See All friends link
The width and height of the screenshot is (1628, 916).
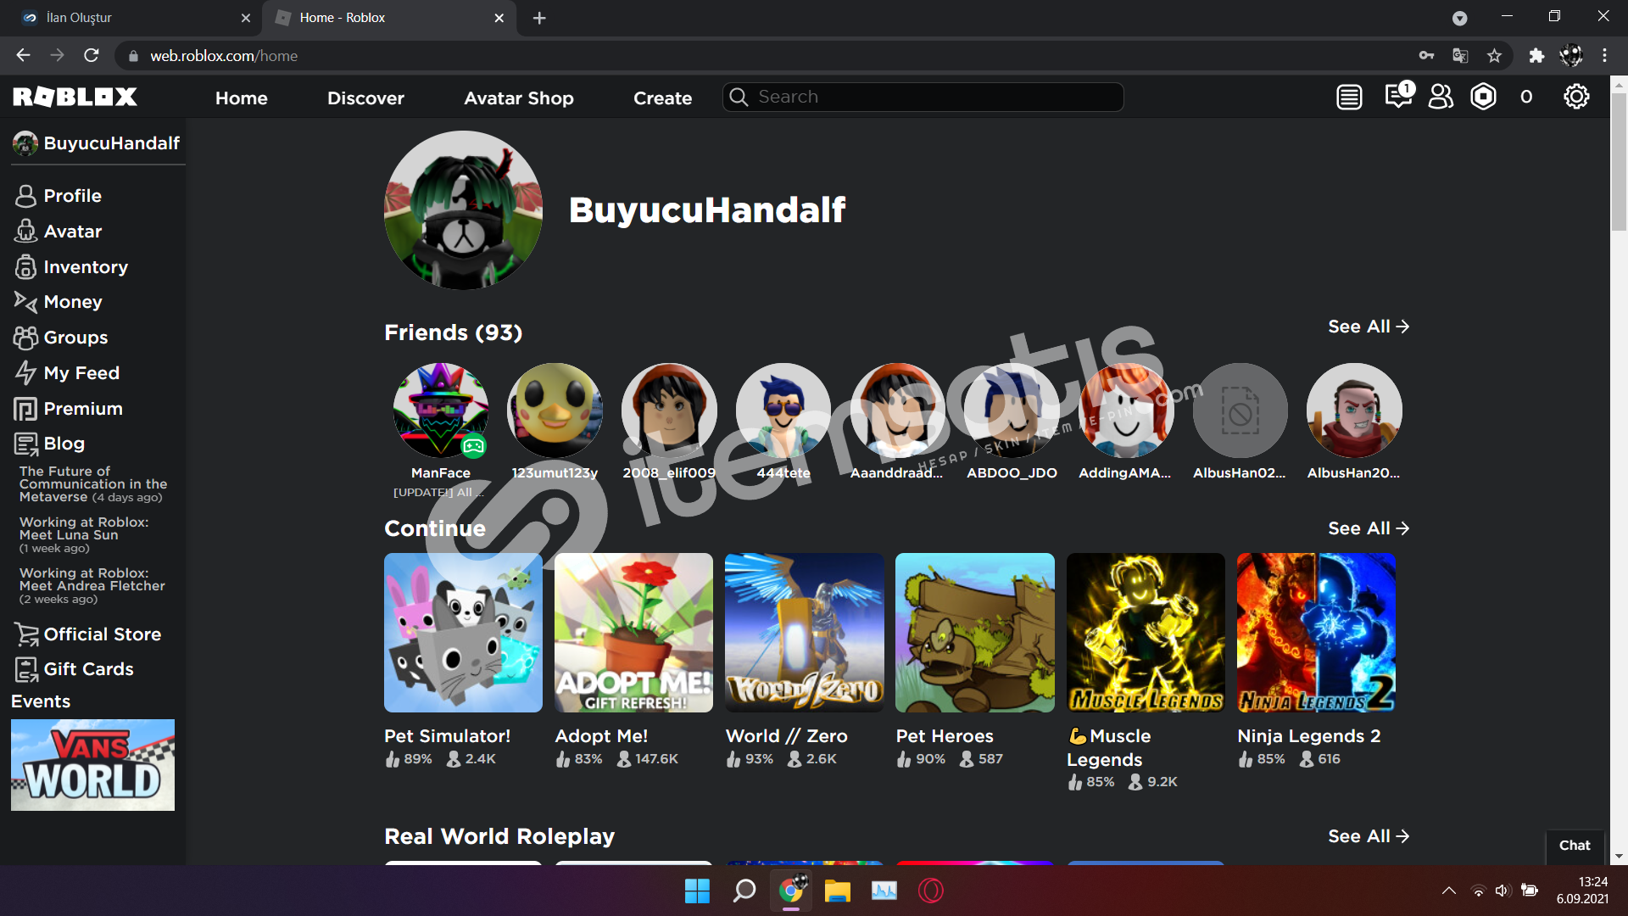1369,327
